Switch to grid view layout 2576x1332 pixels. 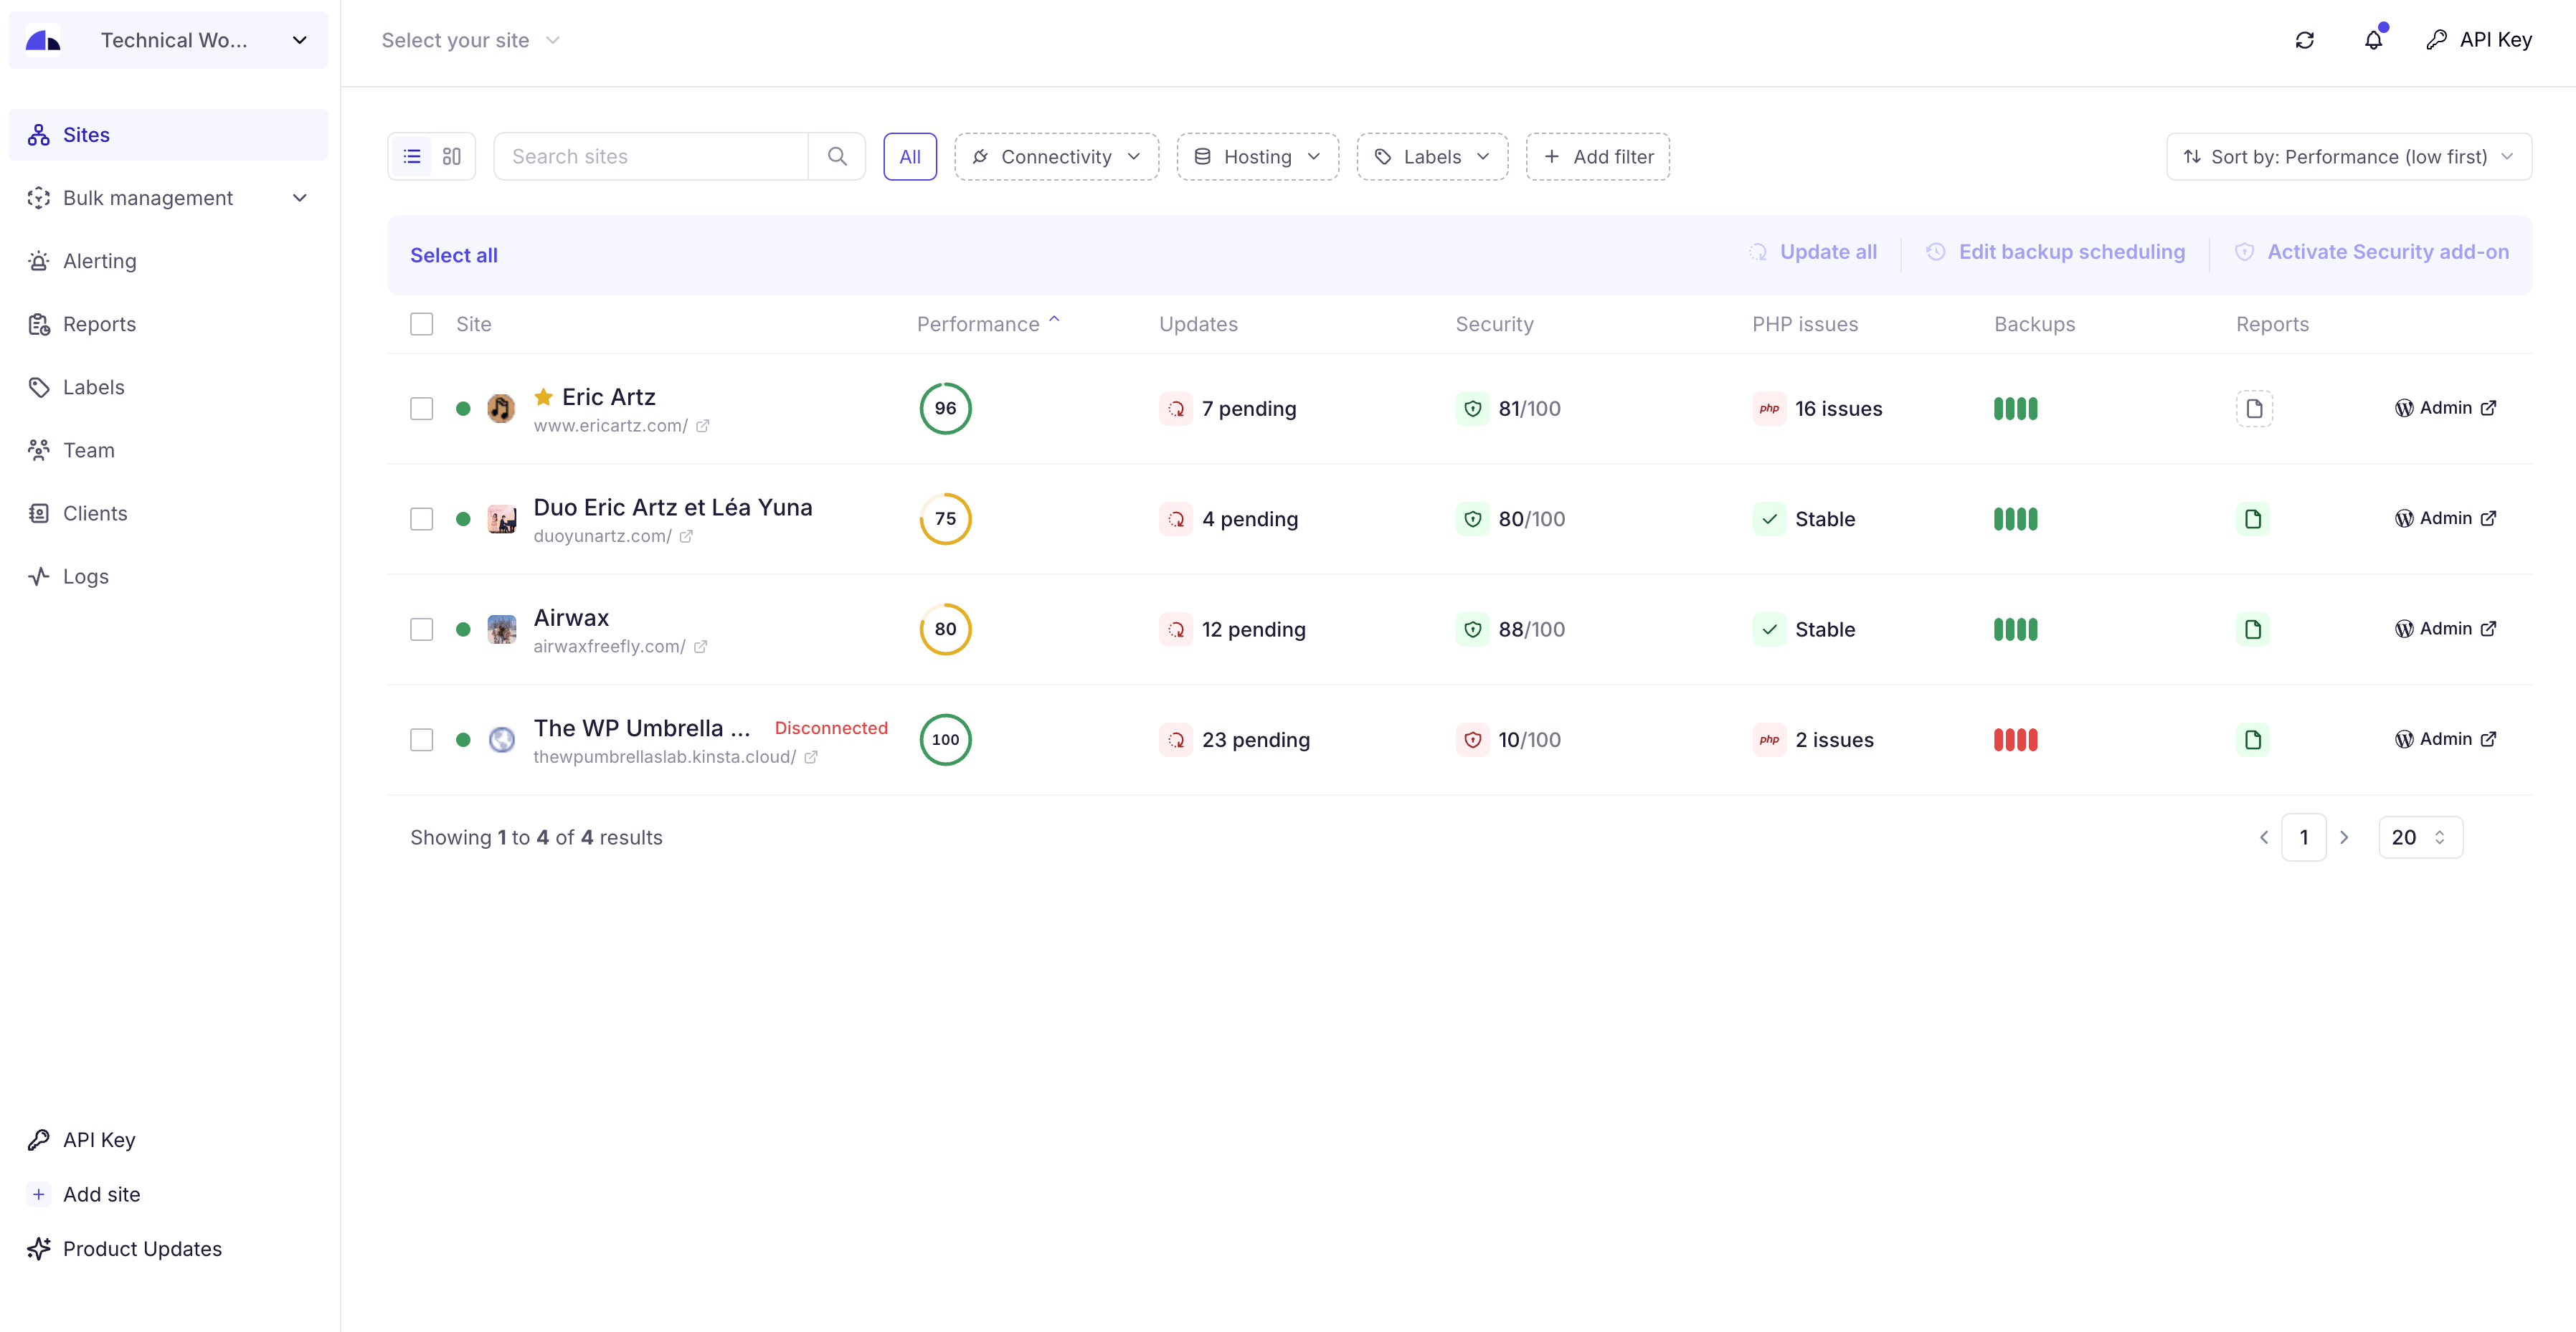tap(452, 157)
